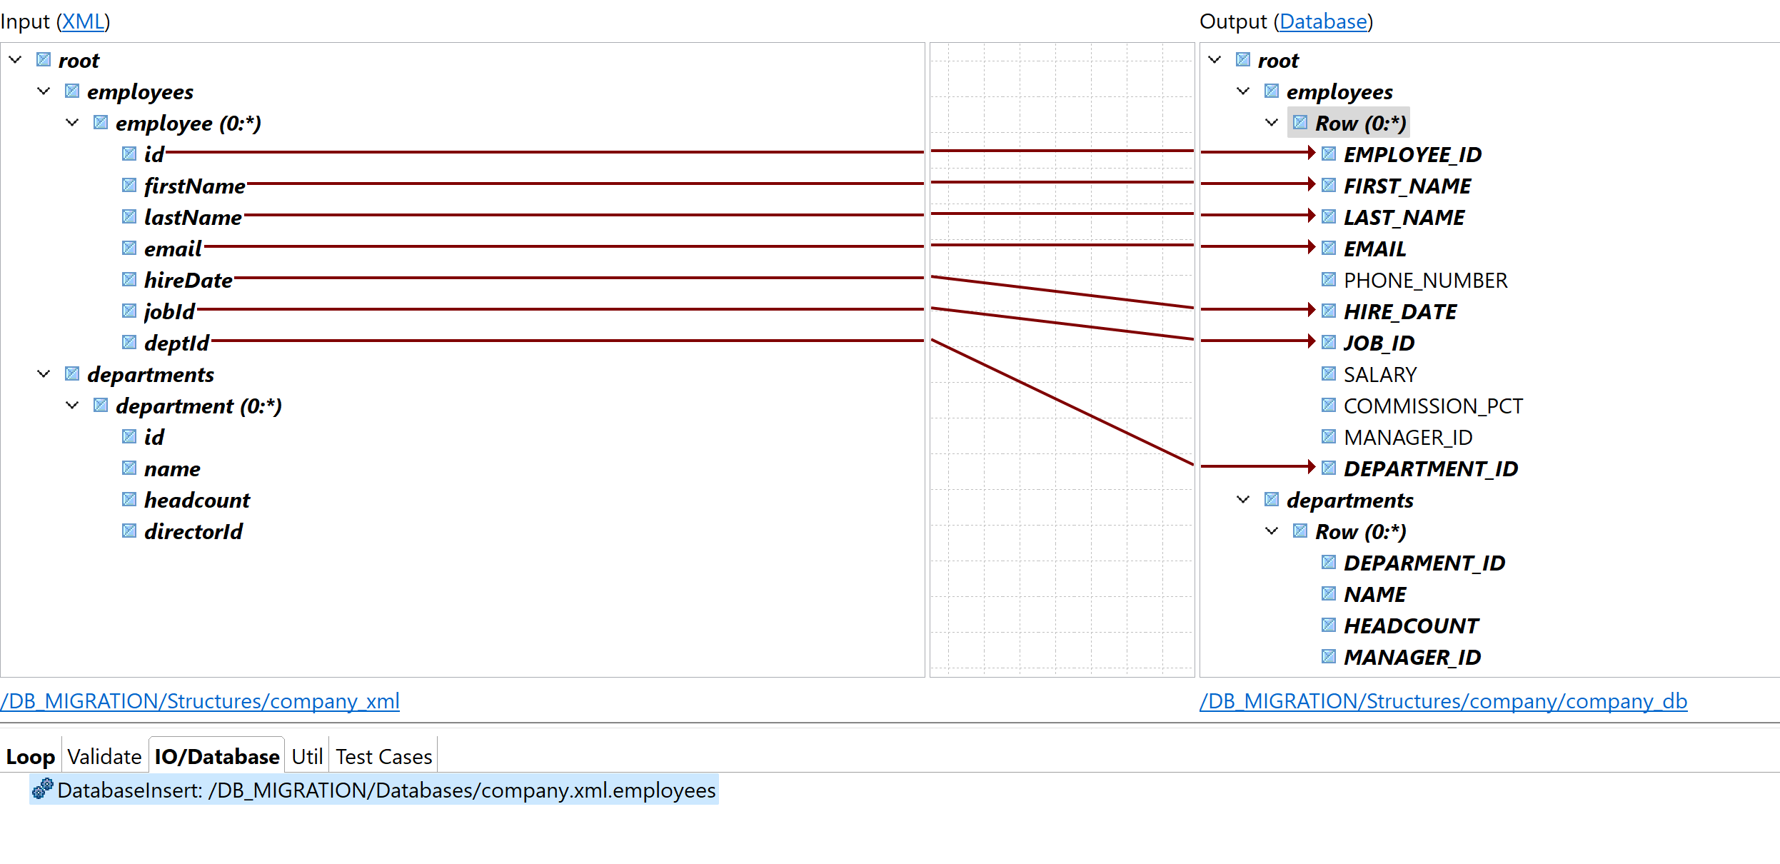Click the input root node icon
Screen dimensions: 1780x864
[44, 59]
